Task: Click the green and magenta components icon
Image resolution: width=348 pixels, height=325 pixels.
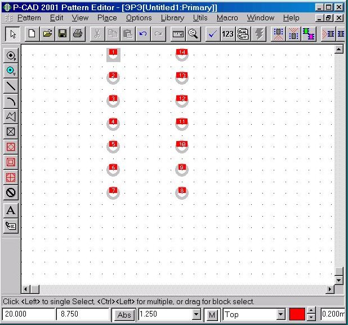Action: 309,34
